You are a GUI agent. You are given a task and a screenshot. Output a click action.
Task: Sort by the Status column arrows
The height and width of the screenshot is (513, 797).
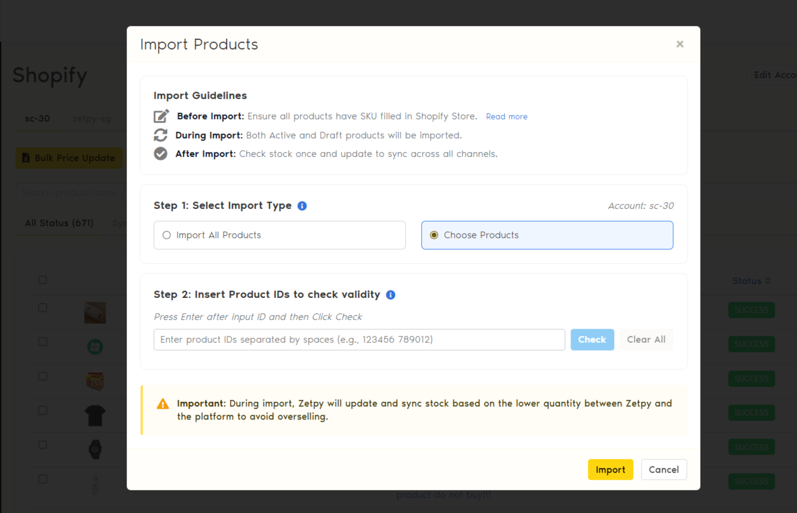[x=768, y=281]
